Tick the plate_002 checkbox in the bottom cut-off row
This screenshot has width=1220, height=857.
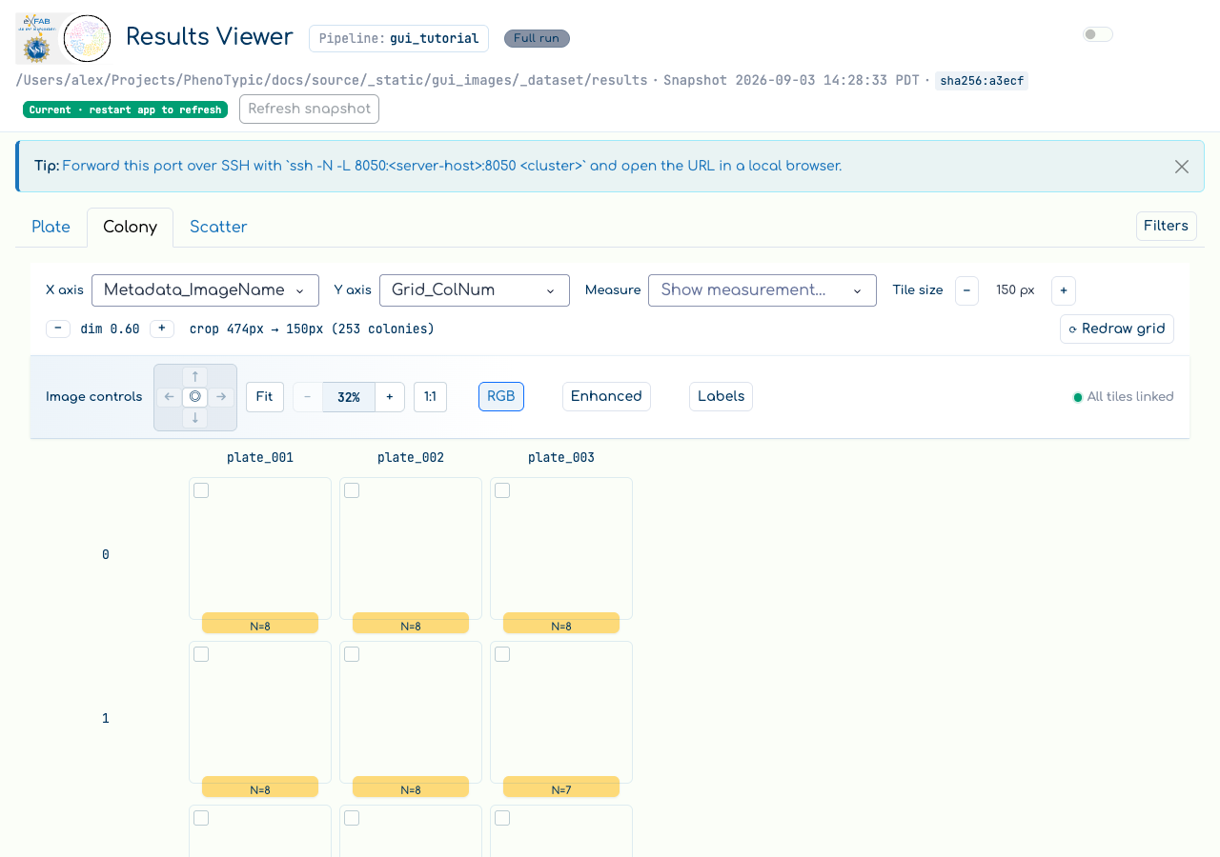point(352,818)
